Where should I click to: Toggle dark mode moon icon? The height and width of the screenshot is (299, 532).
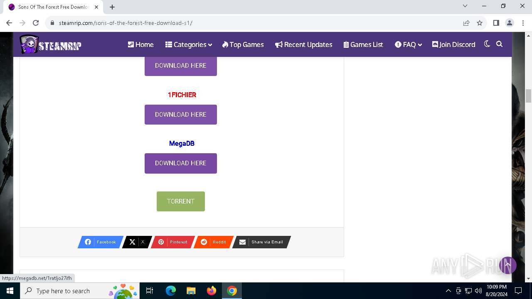[487, 44]
